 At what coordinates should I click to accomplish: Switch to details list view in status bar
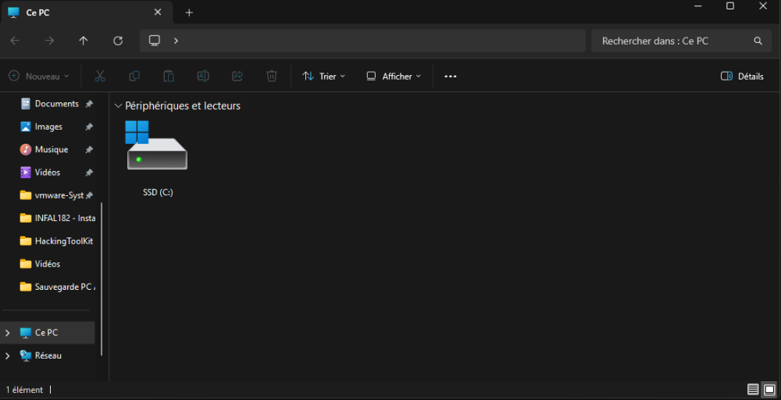pos(753,389)
